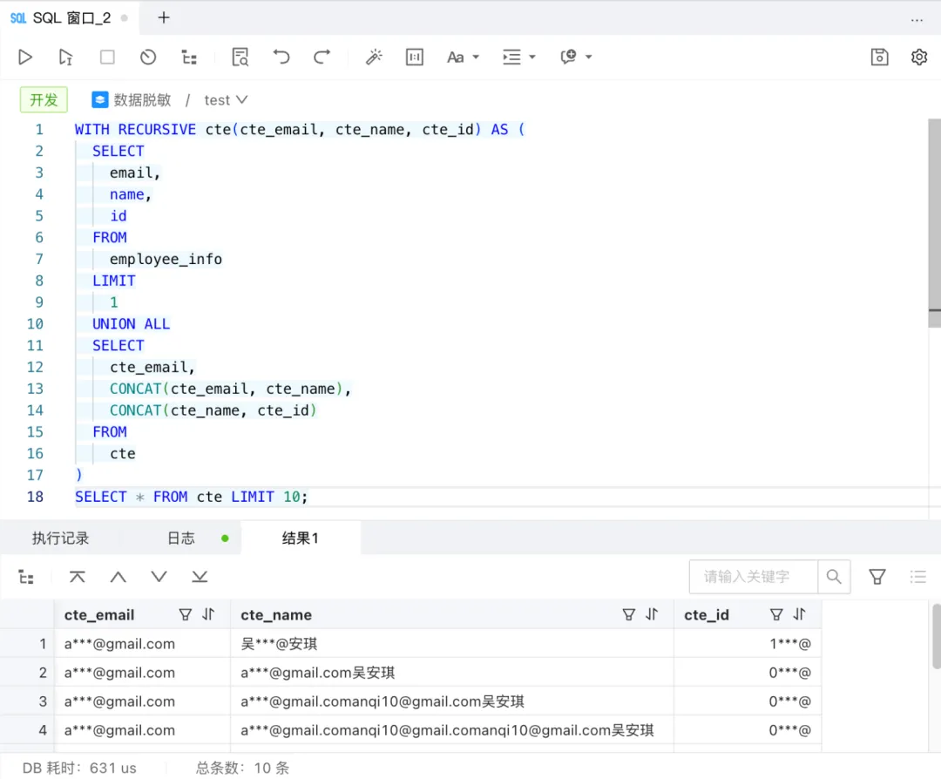Select the cell 吴***@安琪
Image resolution: width=941 pixels, height=779 pixels.
(452, 644)
